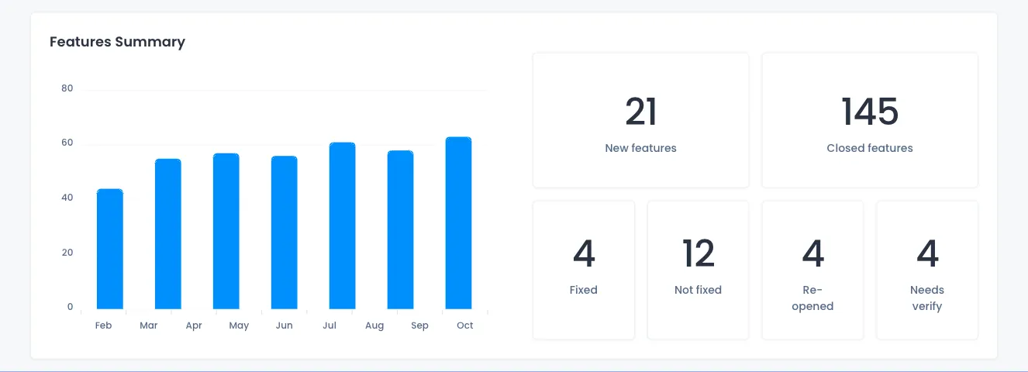Select the Oct label on the x-axis
The height and width of the screenshot is (372, 1028).
(x=464, y=325)
